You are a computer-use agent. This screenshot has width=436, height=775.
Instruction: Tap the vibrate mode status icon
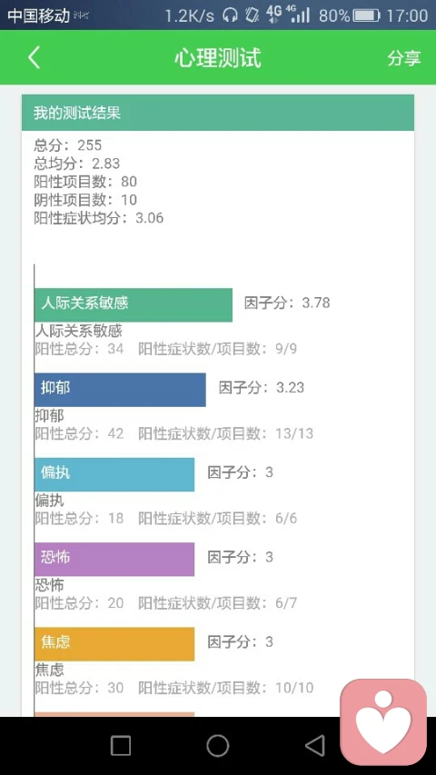click(253, 15)
